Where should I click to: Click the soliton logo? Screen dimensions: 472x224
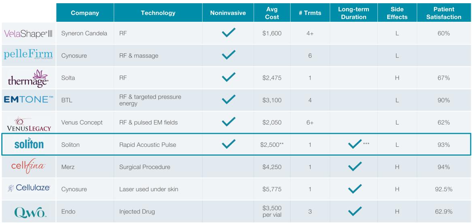tap(29, 144)
